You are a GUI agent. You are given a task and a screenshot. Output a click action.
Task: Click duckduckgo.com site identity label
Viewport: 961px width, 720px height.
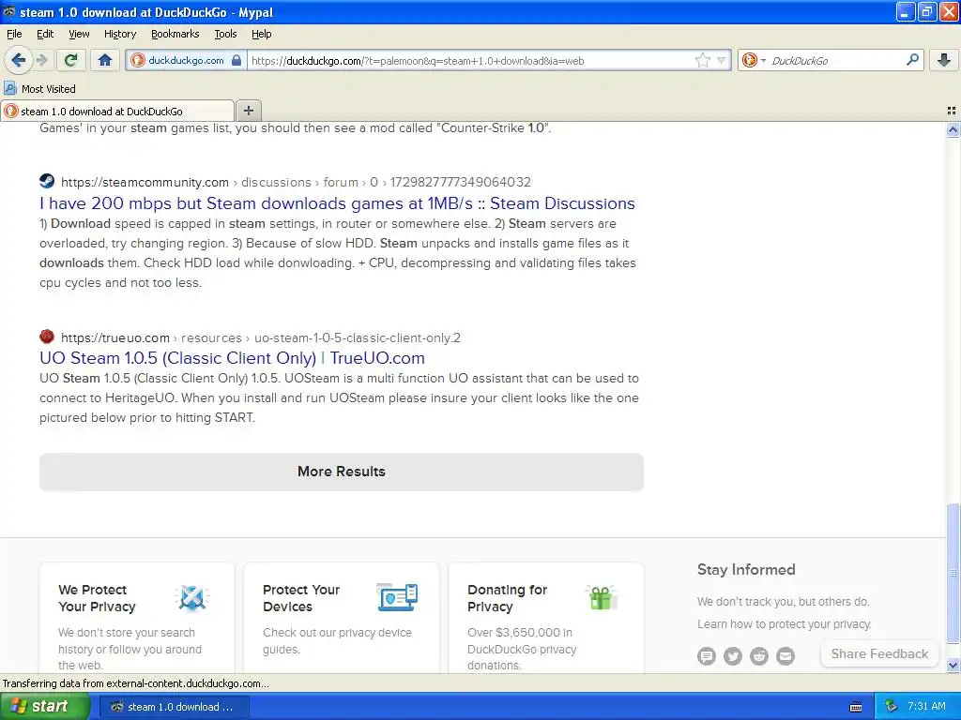[x=186, y=61]
